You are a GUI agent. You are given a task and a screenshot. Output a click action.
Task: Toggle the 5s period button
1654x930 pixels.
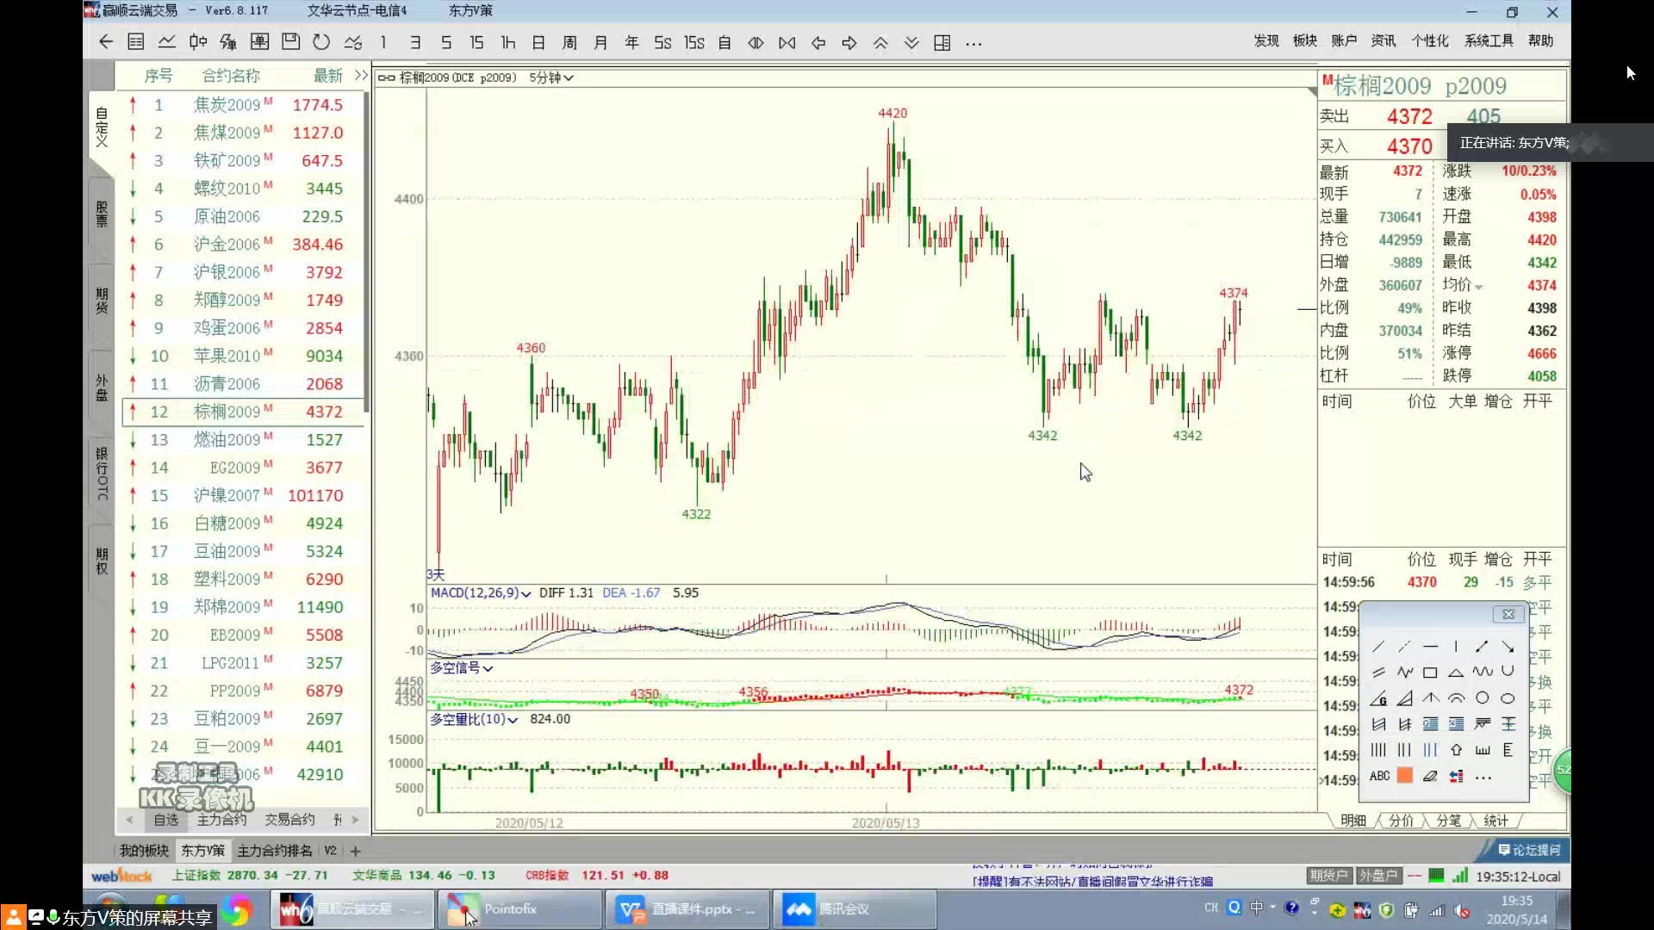tap(662, 42)
